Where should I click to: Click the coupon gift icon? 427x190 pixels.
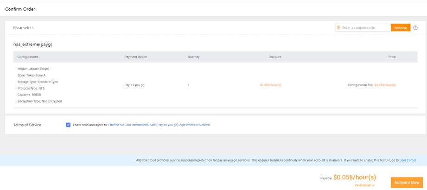click(x=338, y=28)
